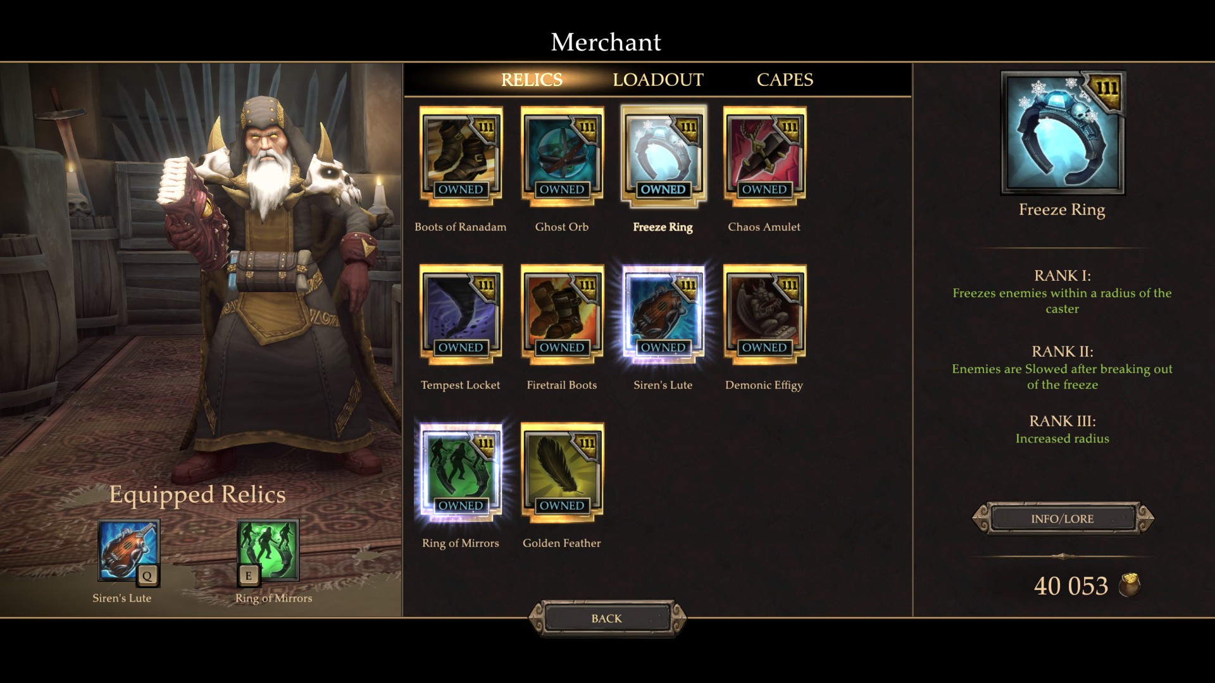1215x683 pixels.
Task: Select the Ghost Orb relic
Action: pos(562,156)
